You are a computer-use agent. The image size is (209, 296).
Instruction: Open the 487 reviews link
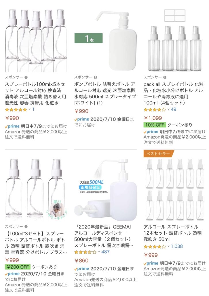coord(105,252)
